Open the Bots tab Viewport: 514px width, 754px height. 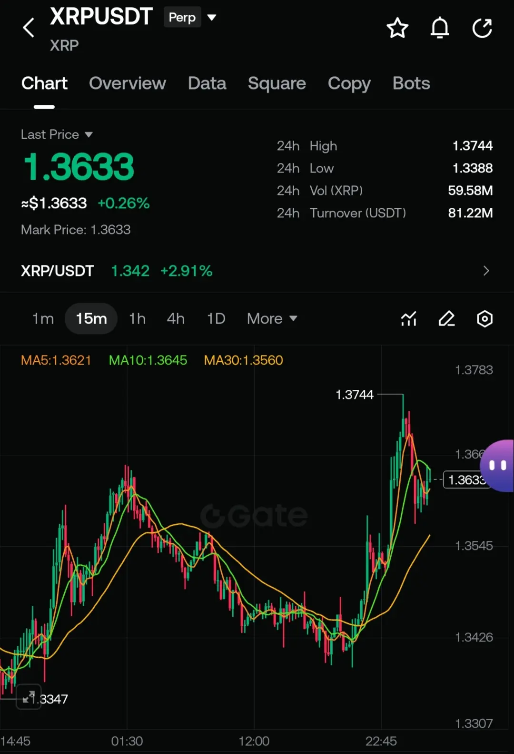411,83
